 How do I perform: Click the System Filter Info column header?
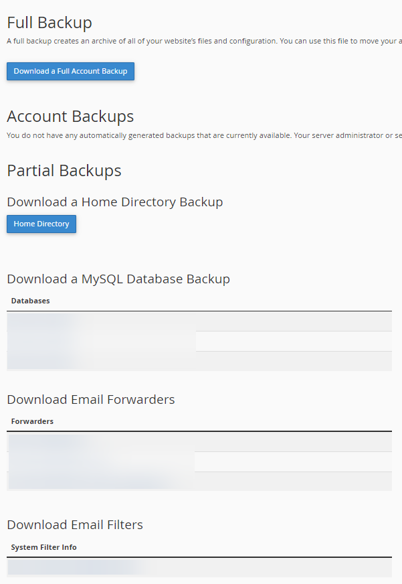tap(44, 547)
